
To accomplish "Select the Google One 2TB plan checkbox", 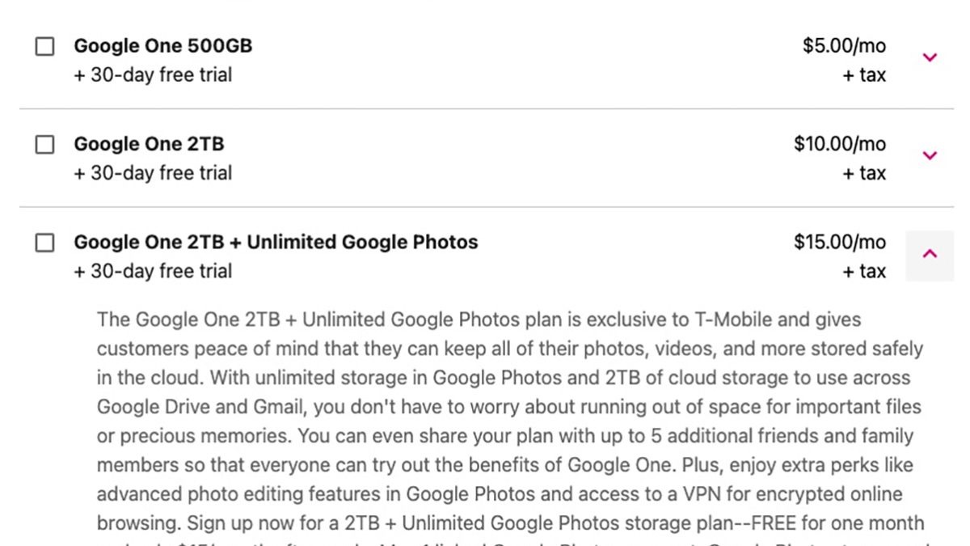I will [45, 145].
